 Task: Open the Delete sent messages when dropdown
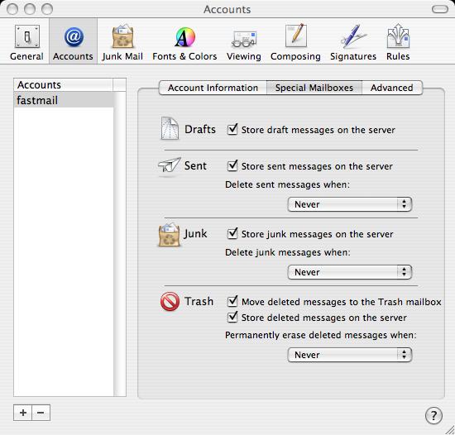coord(350,204)
